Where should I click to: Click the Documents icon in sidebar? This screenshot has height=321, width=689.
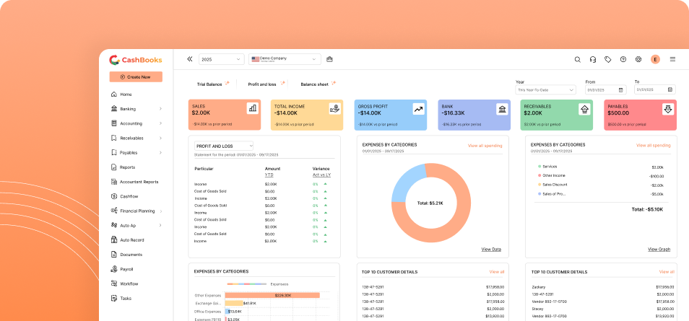pos(114,254)
